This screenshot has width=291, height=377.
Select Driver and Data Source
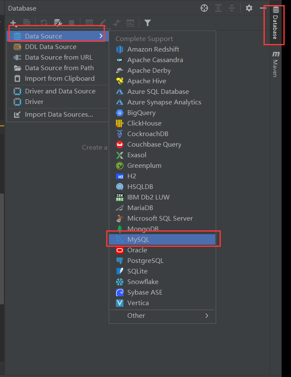point(58,91)
